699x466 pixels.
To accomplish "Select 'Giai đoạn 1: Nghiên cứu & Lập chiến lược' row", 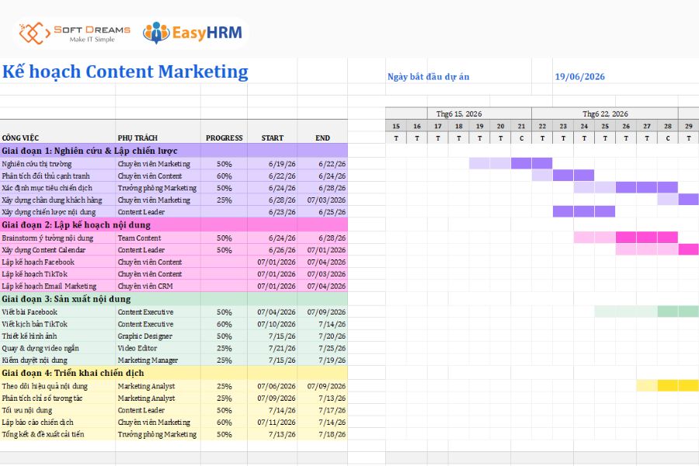I will pos(174,151).
